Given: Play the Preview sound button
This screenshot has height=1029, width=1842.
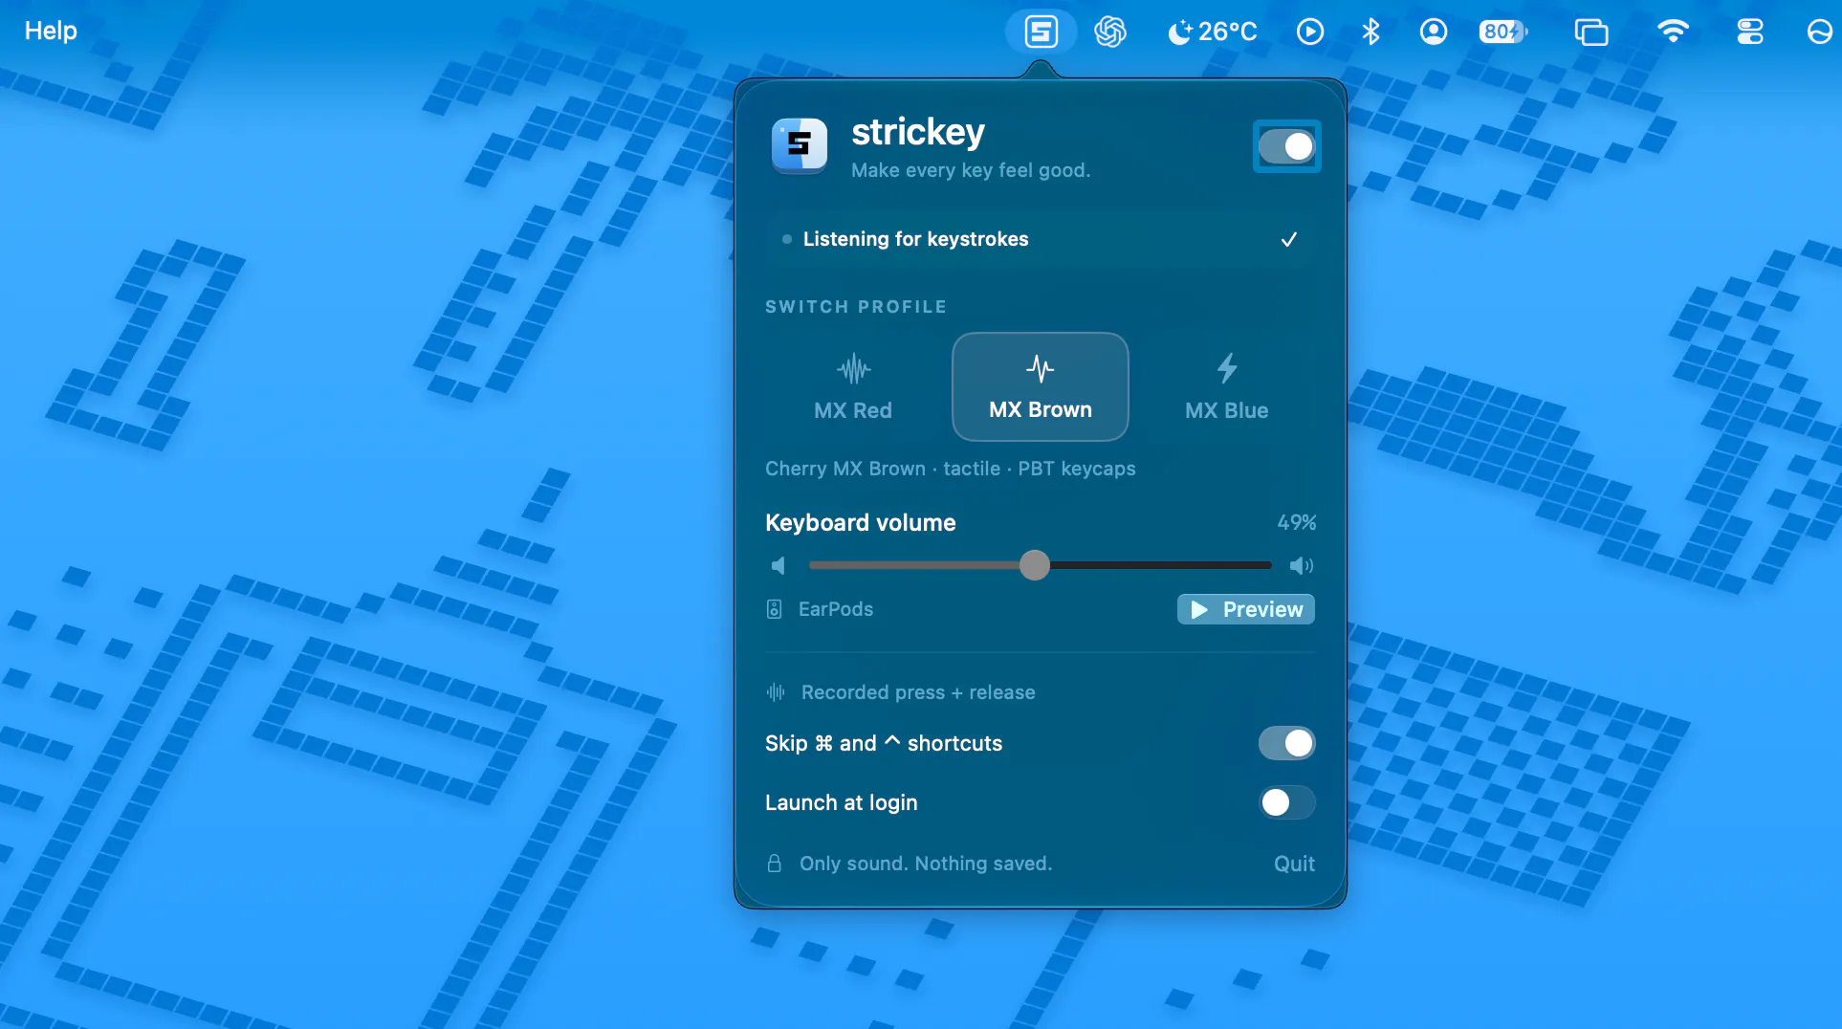Looking at the screenshot, I should point(1246,609).
